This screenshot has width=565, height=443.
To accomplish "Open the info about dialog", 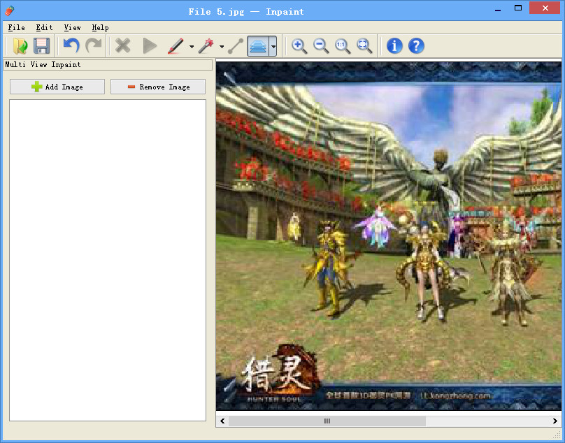I will 394,45.
